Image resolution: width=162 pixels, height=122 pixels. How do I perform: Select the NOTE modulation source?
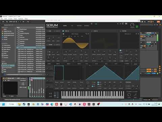[135, 64]
